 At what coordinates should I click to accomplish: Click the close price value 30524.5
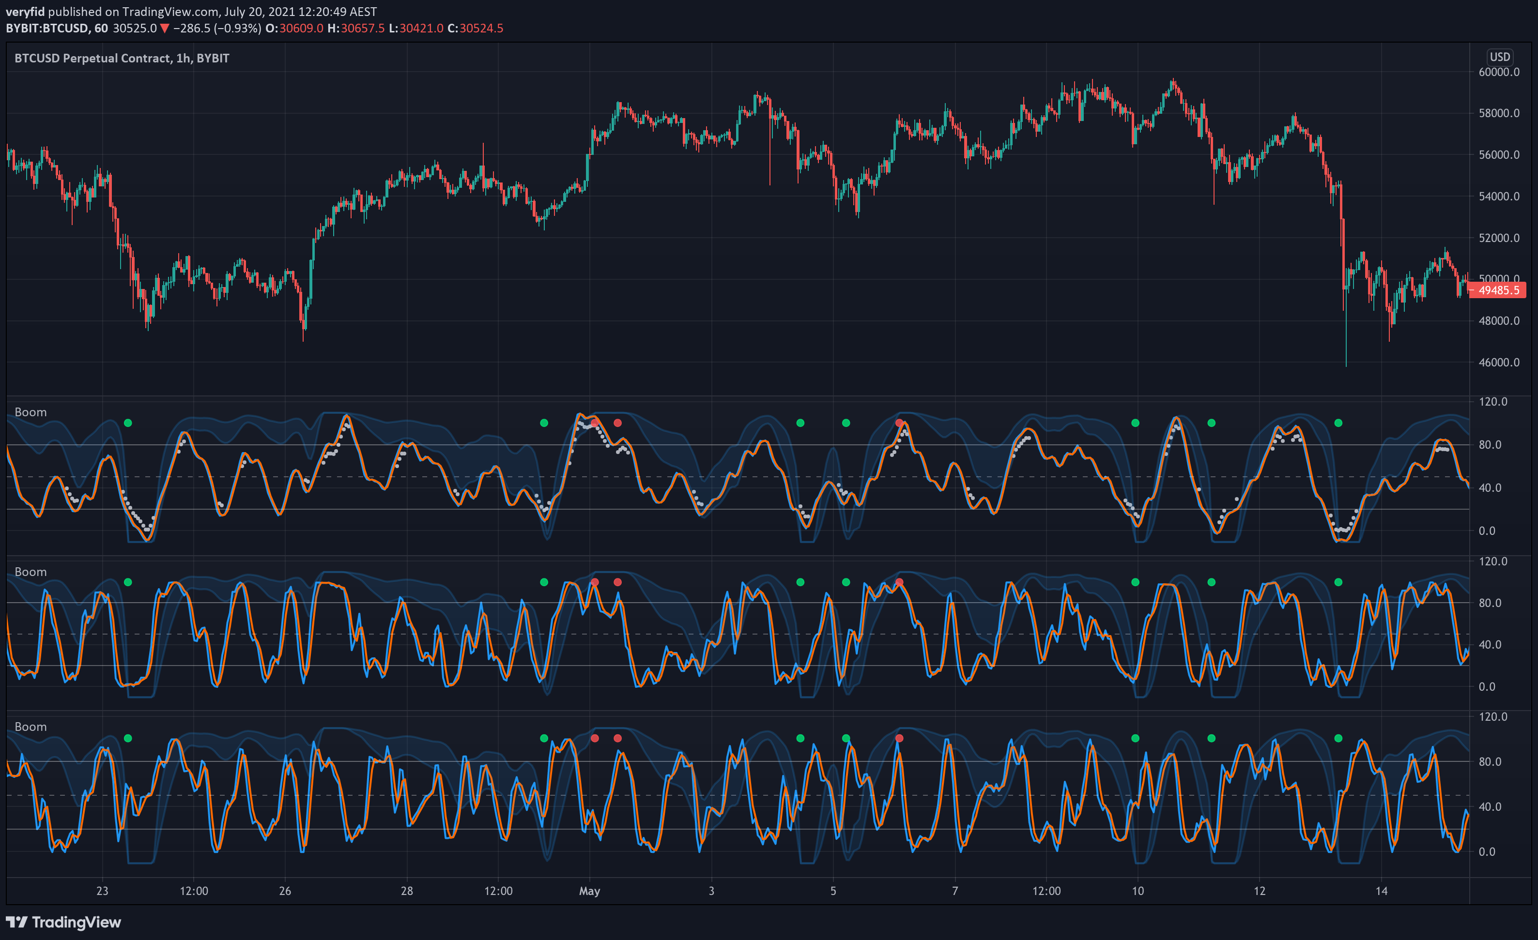[481, 28]
